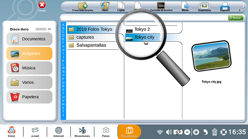The width and height of the screenshot is (248, 139).
Task: Open the Documentos category in sidebar
Action: click(x=29, y=39)
